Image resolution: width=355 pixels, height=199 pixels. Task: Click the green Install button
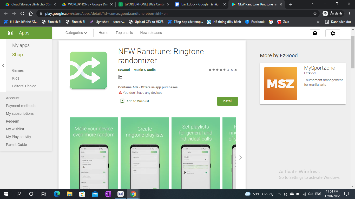tap(227, 101)
